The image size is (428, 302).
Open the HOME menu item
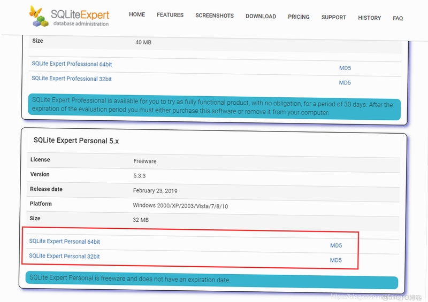(137, 14)
